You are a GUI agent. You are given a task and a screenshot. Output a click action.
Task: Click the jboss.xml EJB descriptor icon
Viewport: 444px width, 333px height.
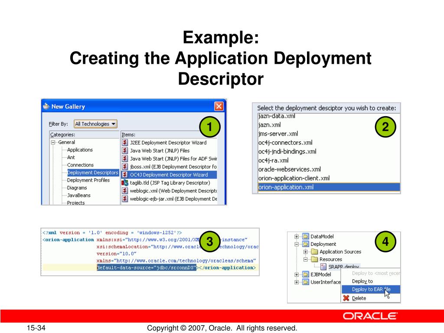point(124,165)
